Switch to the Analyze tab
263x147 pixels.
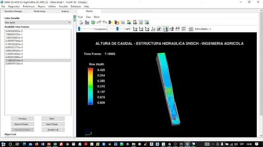pyautogui.click(x=65, y=11)
